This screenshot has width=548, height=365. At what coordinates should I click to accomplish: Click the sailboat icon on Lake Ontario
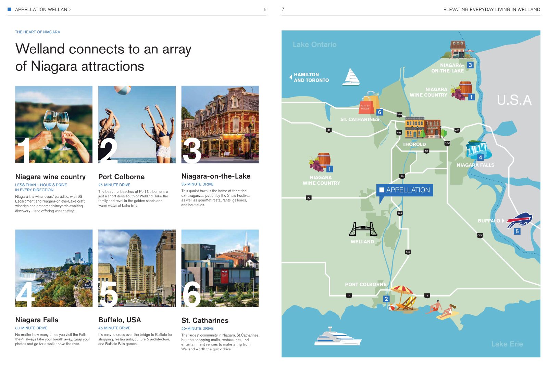[x=351, y=77]
